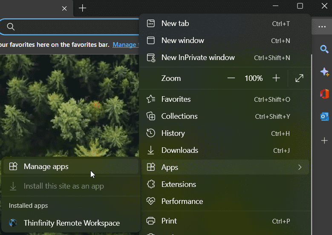Screen dimensions: 332x235
Task: Maximize the browser window
Action: [x=300, y=6]
